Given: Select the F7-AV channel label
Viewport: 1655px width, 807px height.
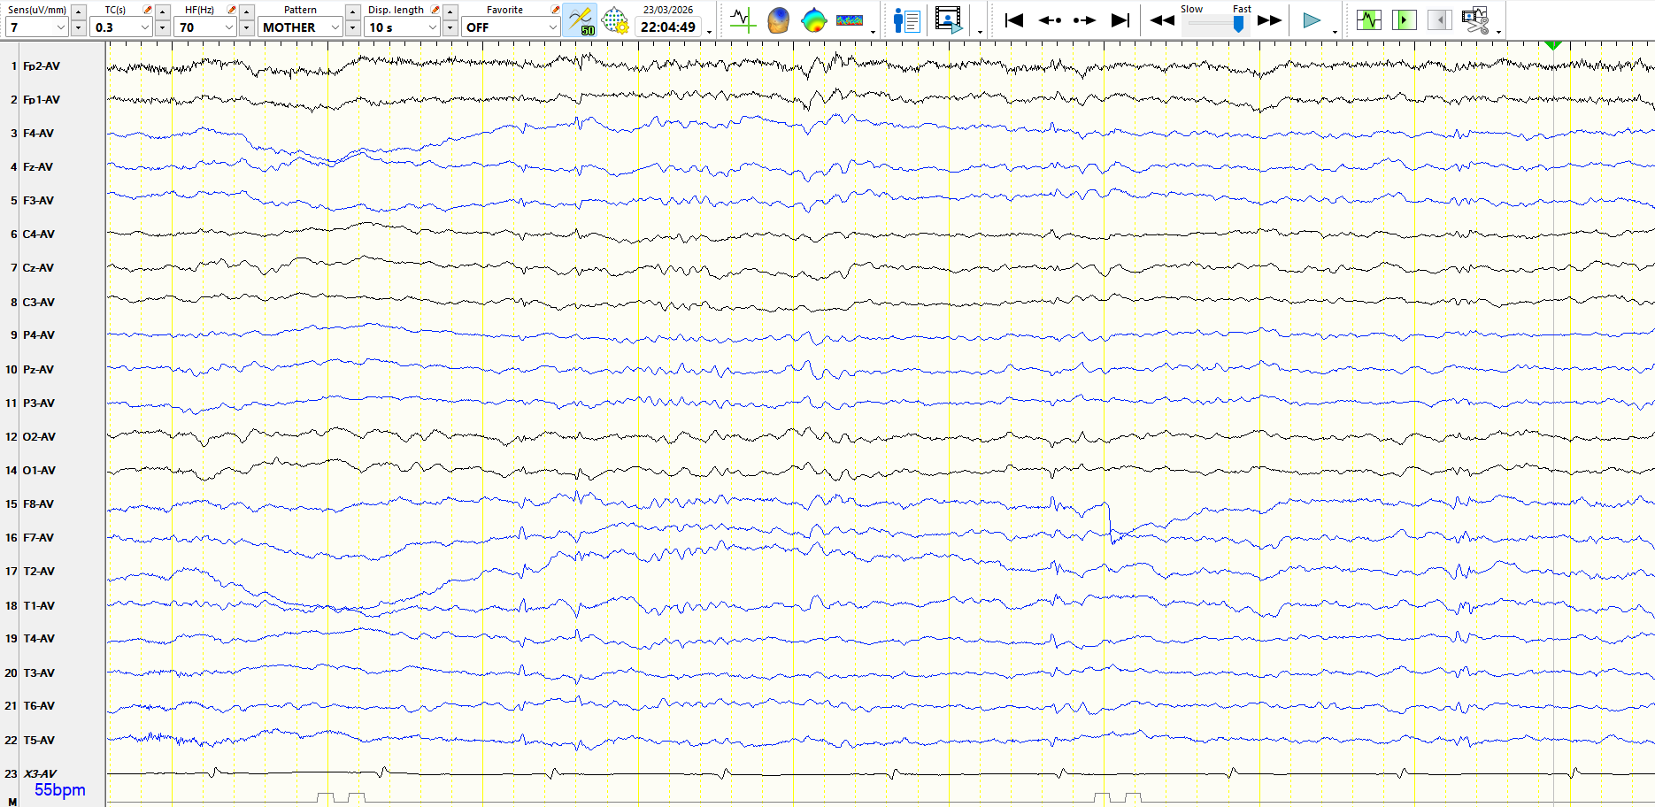Looking at the screenshot, I should coord(38,538).
